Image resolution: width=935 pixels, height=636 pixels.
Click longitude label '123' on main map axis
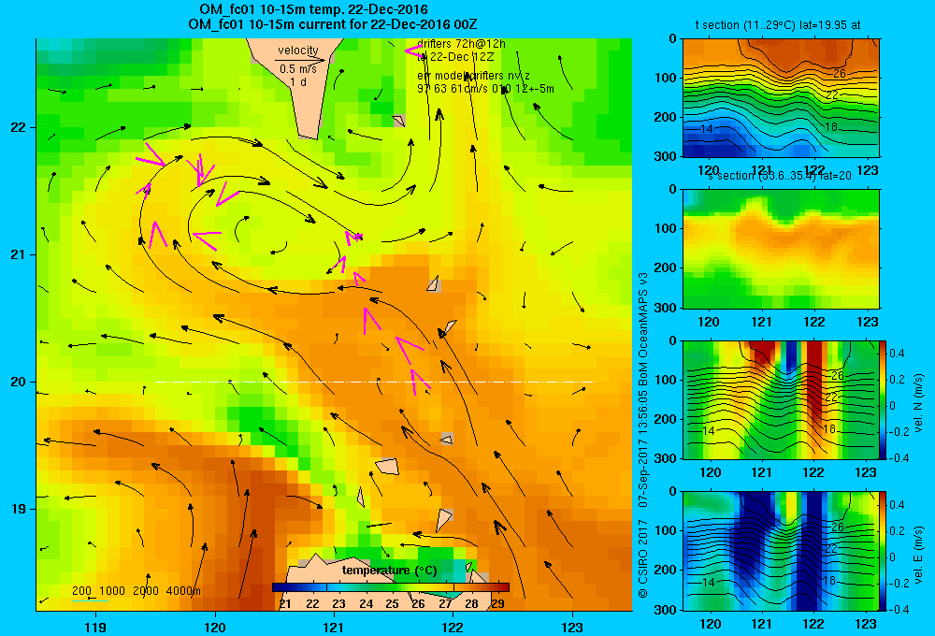[x=572, y=628]
